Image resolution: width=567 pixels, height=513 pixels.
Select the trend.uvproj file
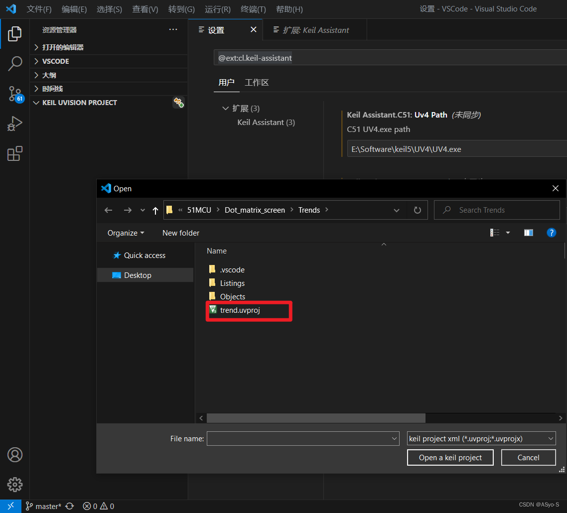click(x=240, y=310)
